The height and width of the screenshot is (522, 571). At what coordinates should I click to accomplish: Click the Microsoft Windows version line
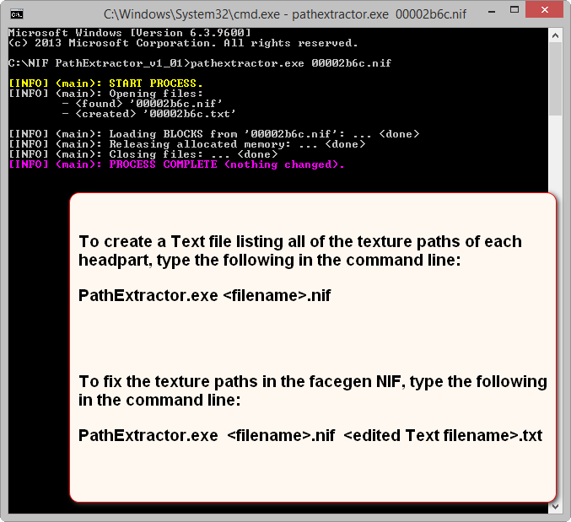coord(130,33)
